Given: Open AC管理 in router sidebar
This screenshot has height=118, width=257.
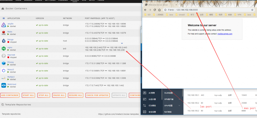Looking at the screenshot, I should [151, 93].
